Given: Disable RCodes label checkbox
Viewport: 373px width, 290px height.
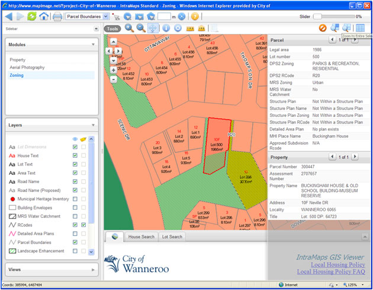Looking at the screenshot, I should click(x=83, y=225).
